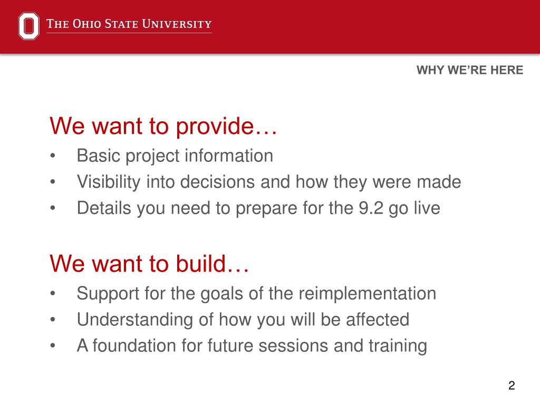The width and height of the screenshot is (540, 405).
Task: Select 'Support for the goals' bullet text
Action: [x=257, y=294]
